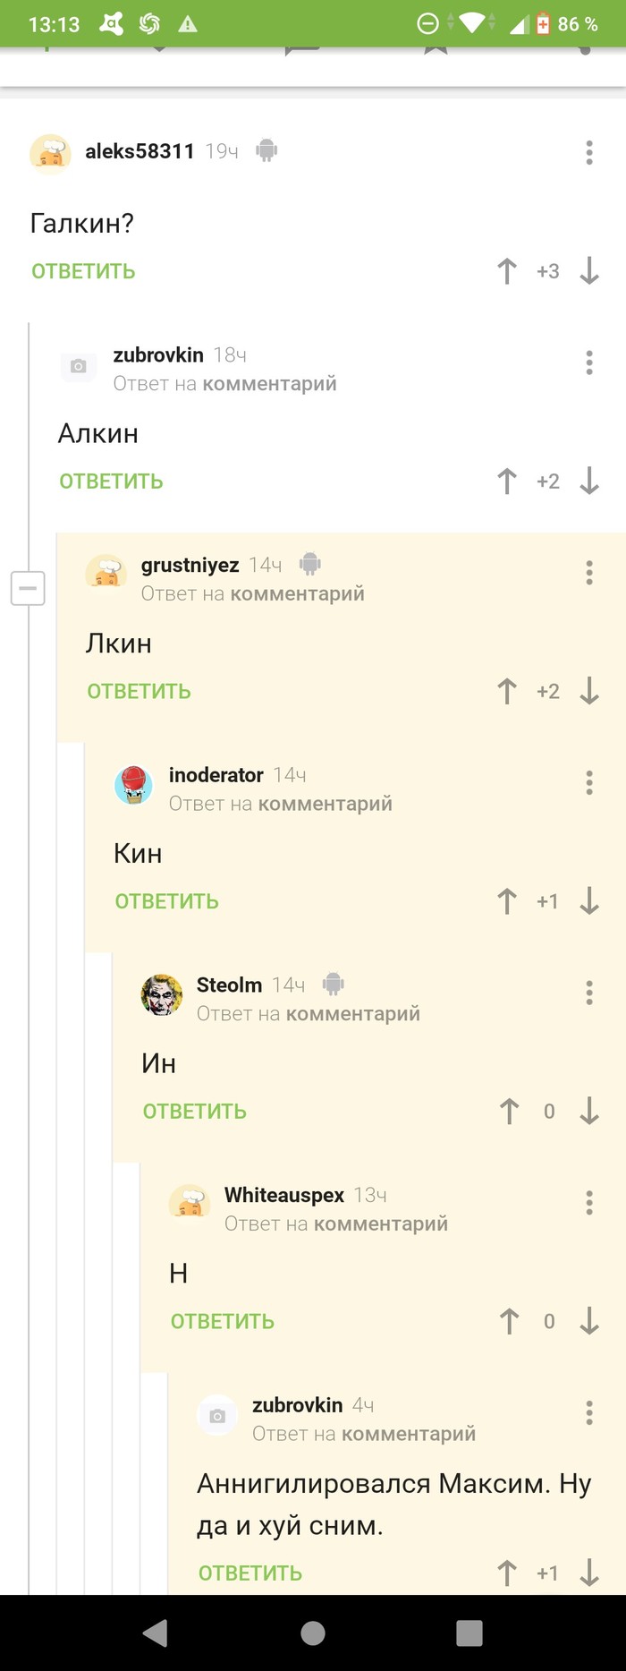Click the Avast icon in the status bar
This screenshot has height=1671, width=626.
point(111,23)
